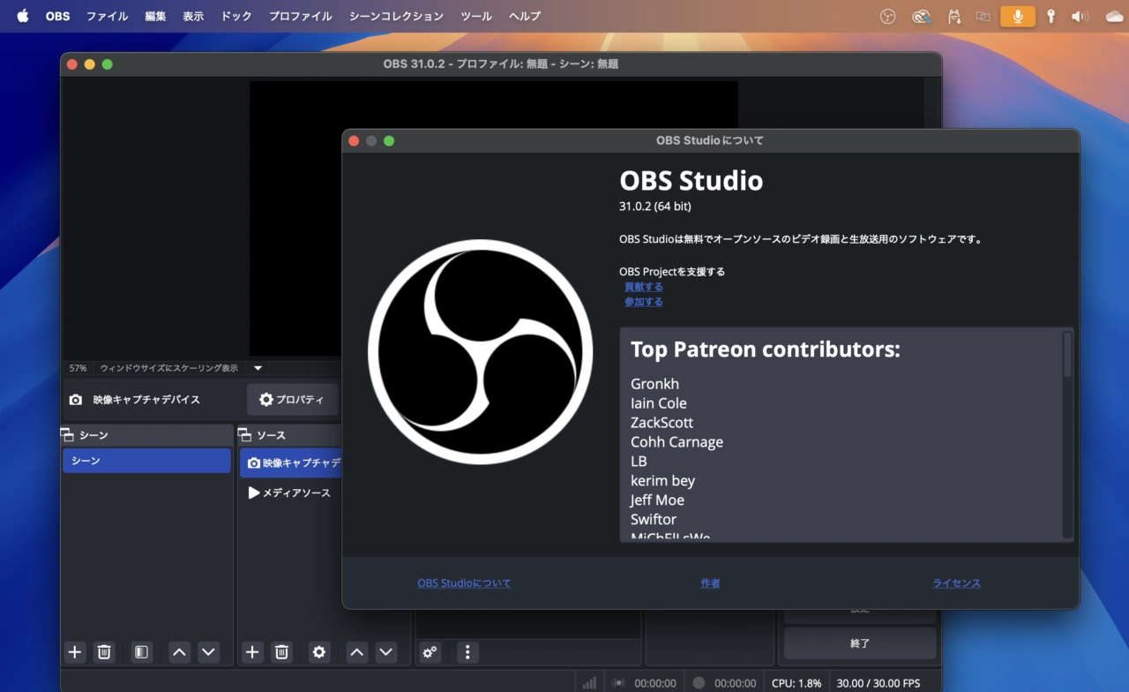Open the 貢献する link
The height and width of the screenshot is (692, 1129).
click(644, 287)
